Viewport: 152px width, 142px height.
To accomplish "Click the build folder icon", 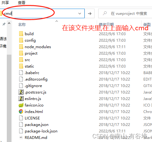I will (21, 34).
